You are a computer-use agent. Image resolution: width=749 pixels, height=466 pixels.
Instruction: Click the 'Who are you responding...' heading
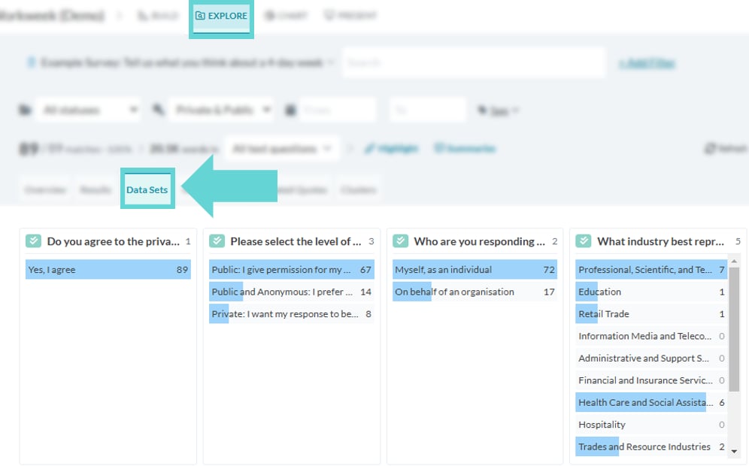tap(479, 241)
